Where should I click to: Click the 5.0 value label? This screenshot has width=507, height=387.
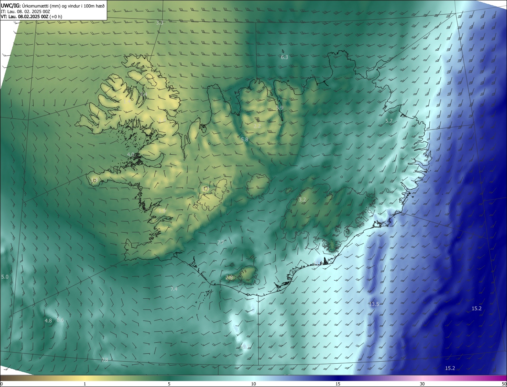pos(5,277)
